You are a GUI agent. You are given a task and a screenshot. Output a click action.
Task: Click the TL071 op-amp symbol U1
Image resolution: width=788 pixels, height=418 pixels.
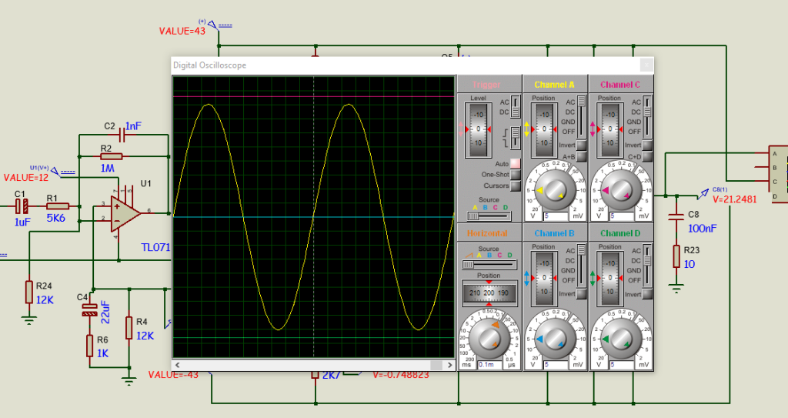tap(119, 214)
